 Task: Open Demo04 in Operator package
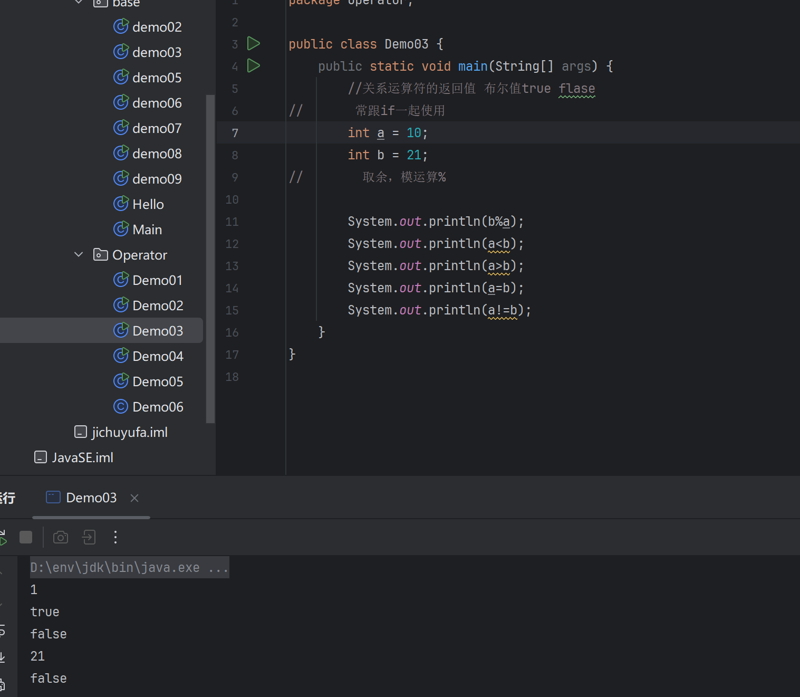coord(158,356)
